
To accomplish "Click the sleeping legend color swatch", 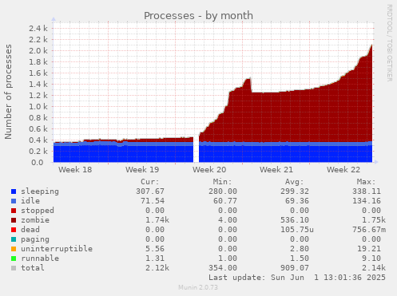I will click(x=14, y=191).
